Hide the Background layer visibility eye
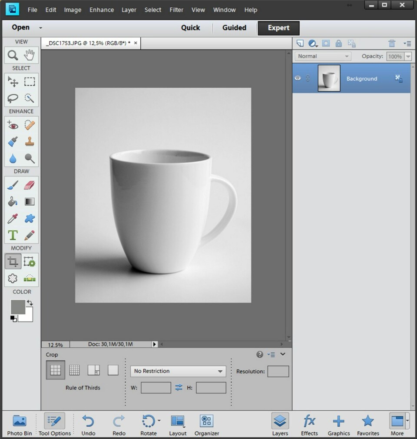This screenshot has height=439, width=417. [298, 78]
